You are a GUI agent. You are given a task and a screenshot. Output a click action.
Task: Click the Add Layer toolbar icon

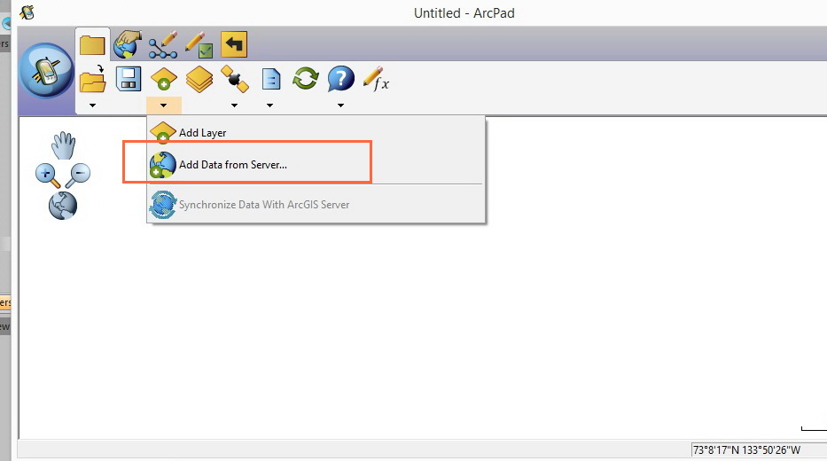click(163, 80)
